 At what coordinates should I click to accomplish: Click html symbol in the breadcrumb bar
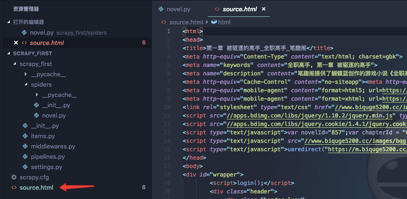[224, 22]
